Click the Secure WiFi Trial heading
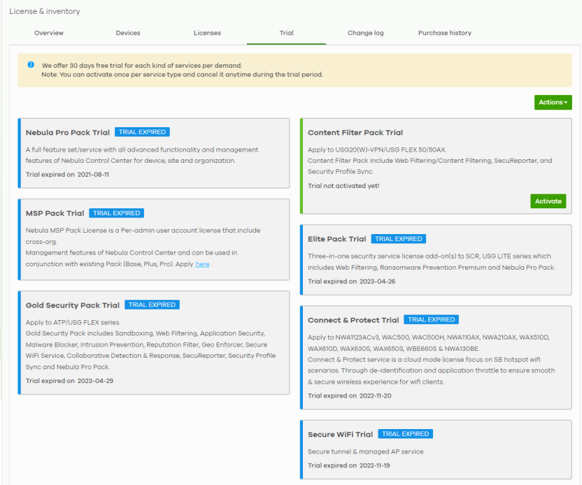The width and height of the screenshot is (582, 485). point(340,435)
